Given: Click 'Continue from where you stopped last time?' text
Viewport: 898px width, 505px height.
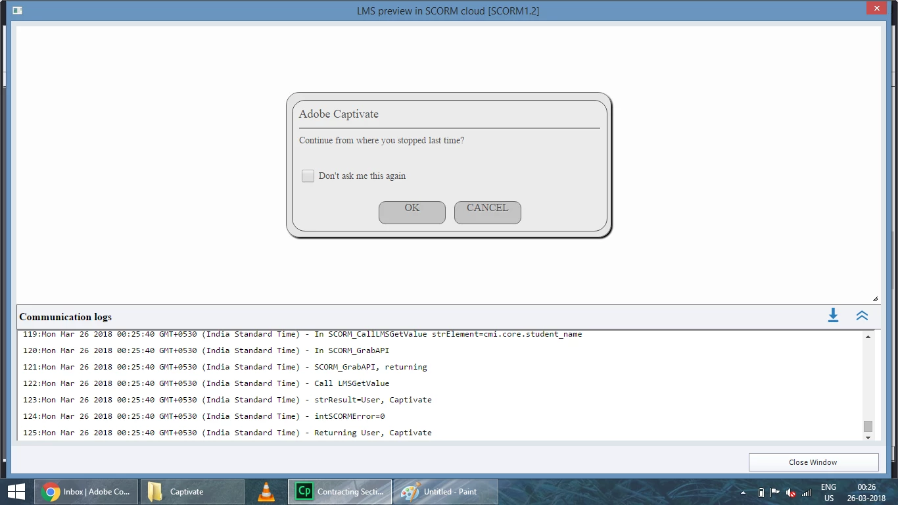Looking at the screenshot, I should pos(381,141).
